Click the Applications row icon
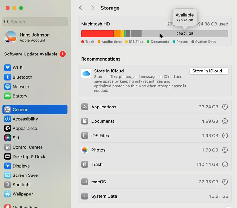 tap(85, 107)
